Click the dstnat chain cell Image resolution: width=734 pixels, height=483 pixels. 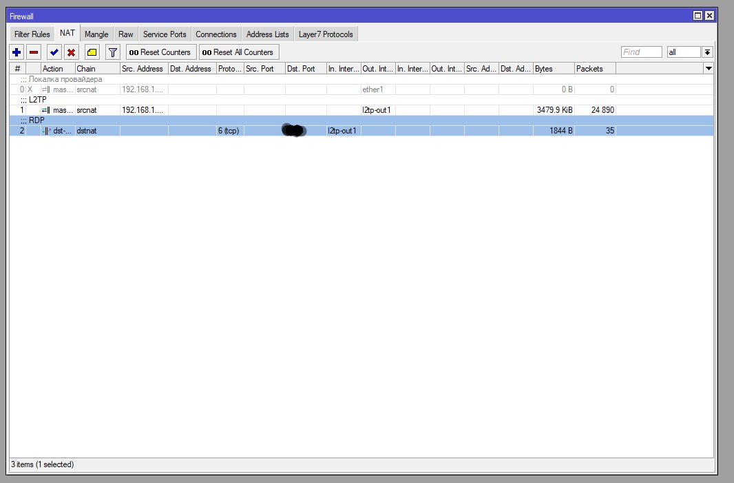(97, 131)
